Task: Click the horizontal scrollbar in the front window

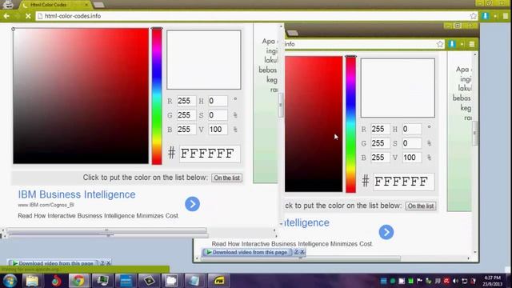Action: point(106,230)
